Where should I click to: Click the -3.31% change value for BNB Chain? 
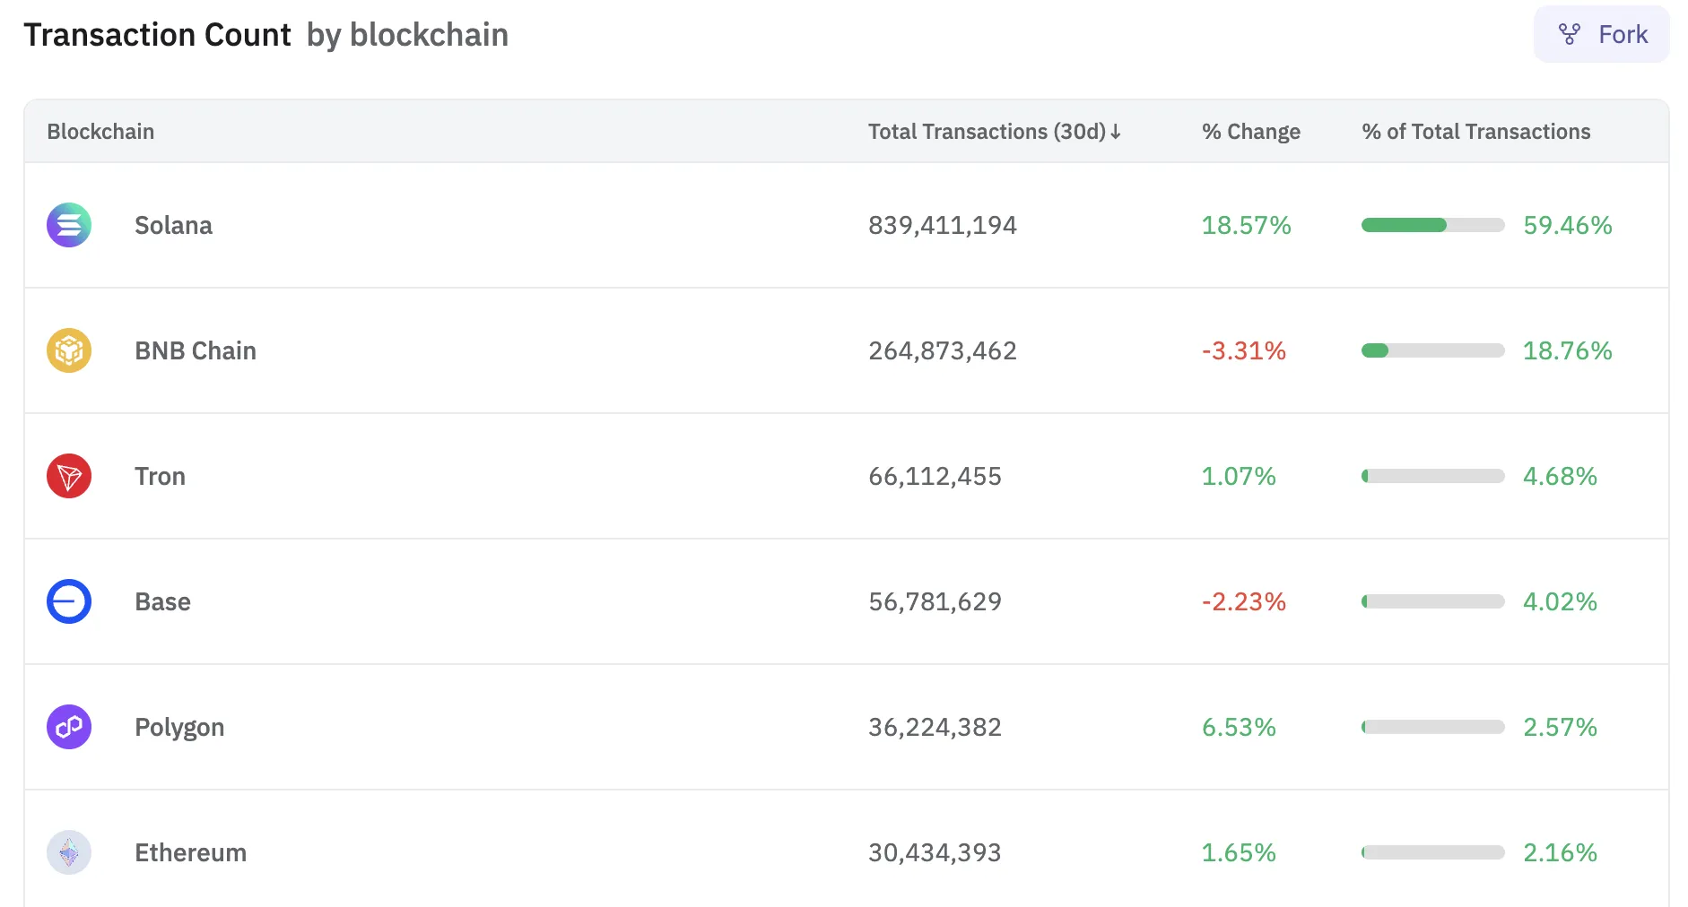tap(1243, 350)
